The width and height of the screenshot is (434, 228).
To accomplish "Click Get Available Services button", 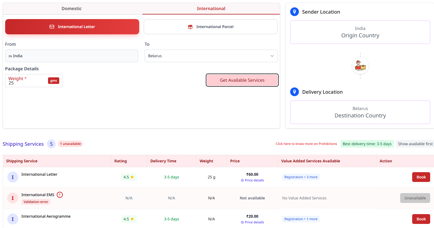I will (x=242, y=80).
